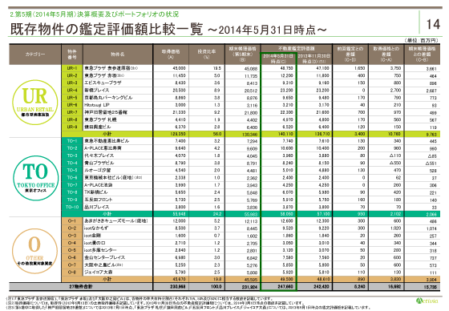
Task: Click the O Other circle logo
Action: [x=34, y=251]
